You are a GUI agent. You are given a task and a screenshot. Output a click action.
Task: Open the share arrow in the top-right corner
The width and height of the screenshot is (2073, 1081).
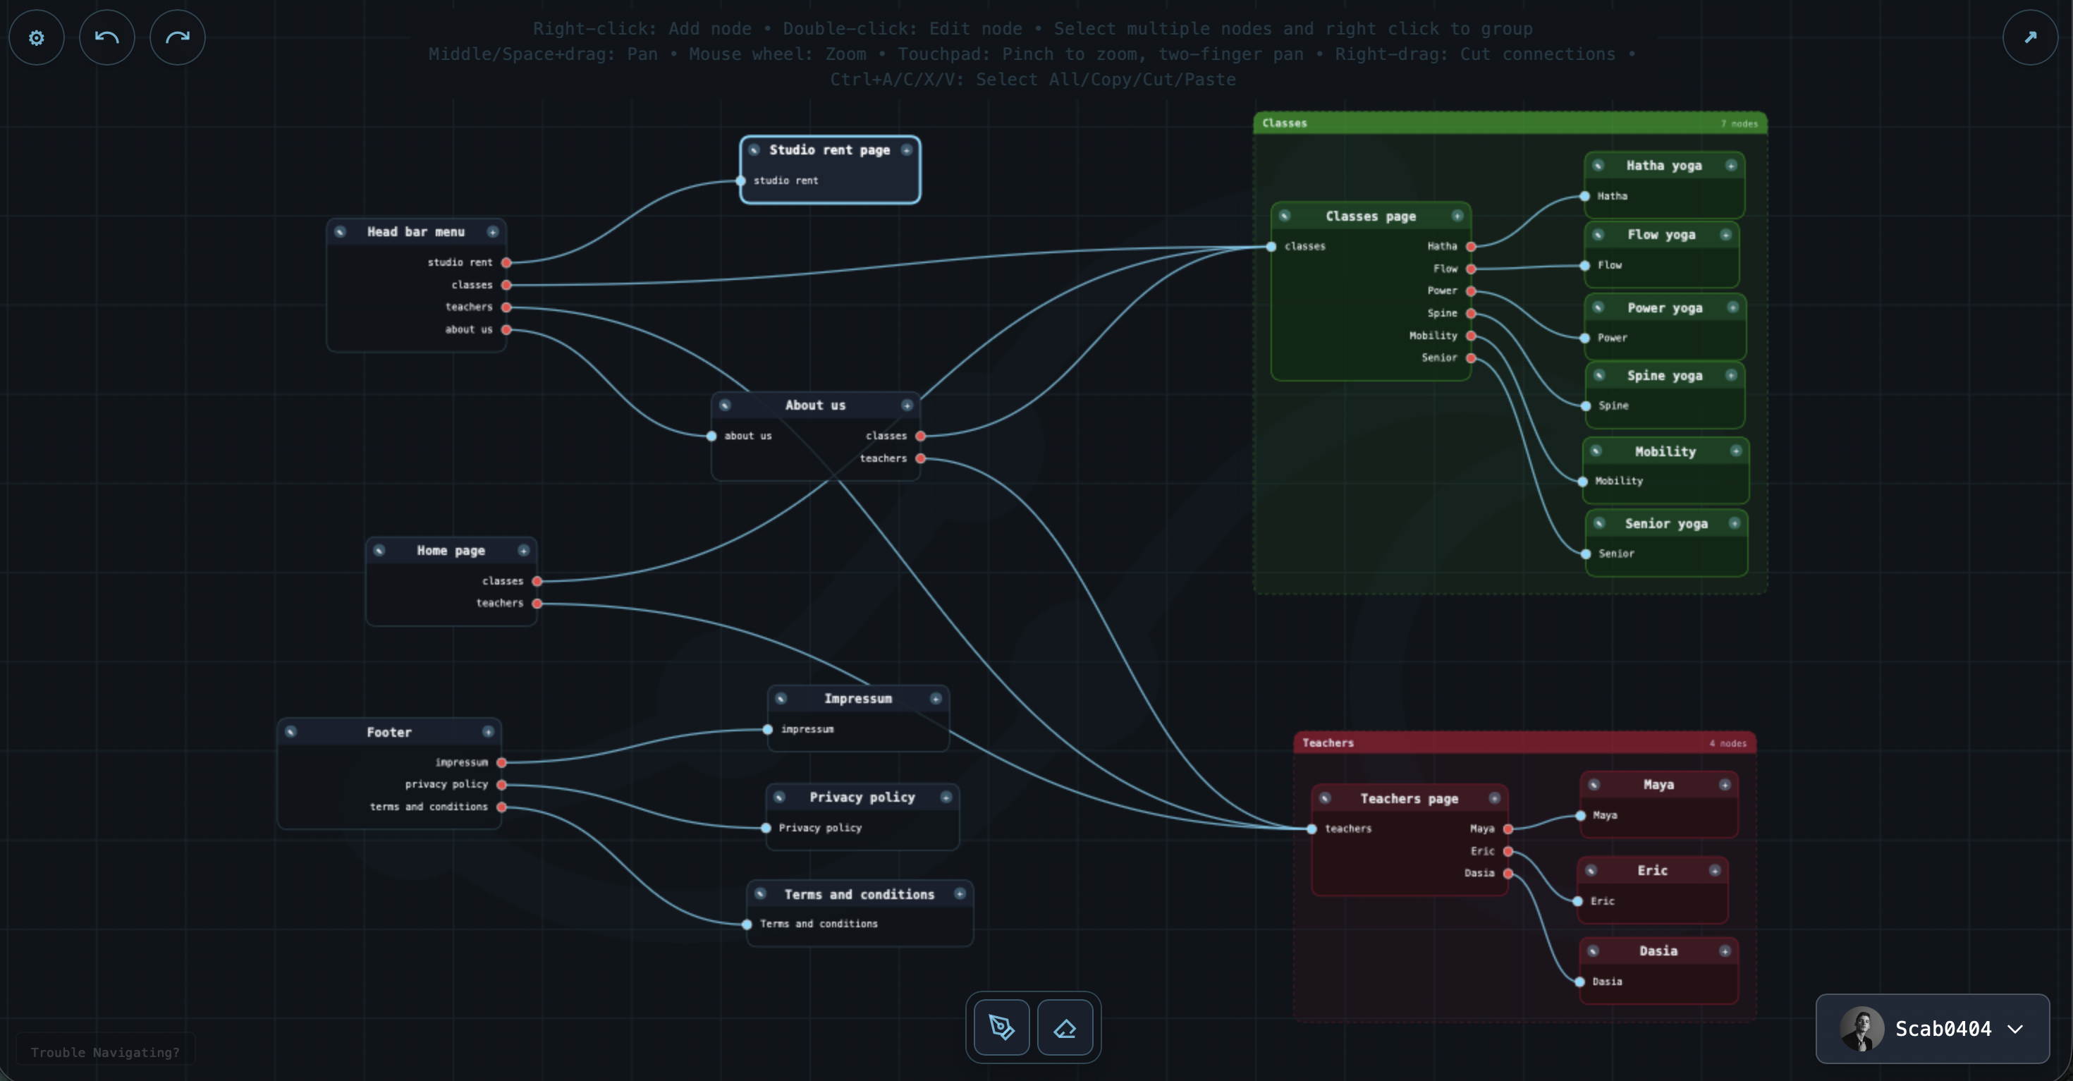point(2029,37)
